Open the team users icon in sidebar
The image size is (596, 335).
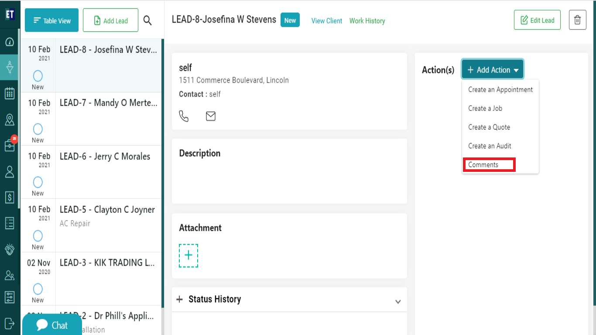9,275
